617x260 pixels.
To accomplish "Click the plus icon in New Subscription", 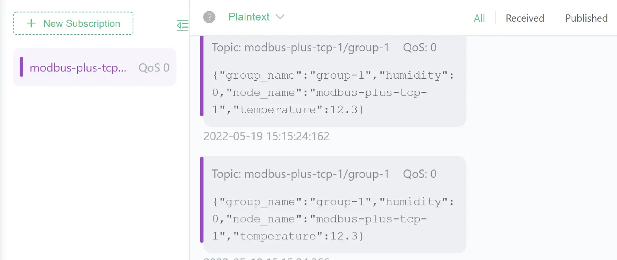I will click(x=31, y=23).
